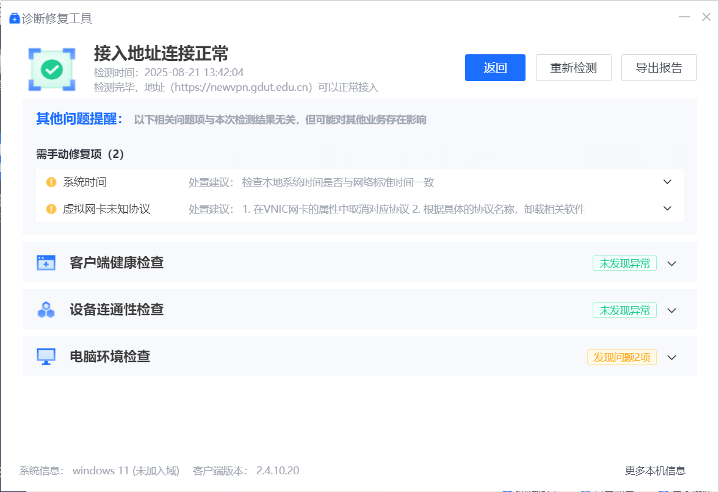Click the 发现问题2项 status badge
719x492 pixels.
pyautogui.click(x=621, y=357)
